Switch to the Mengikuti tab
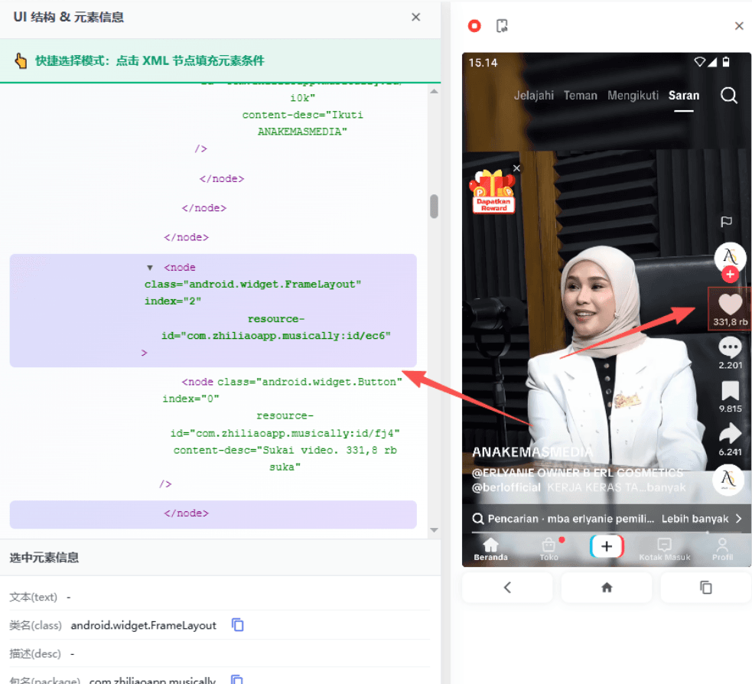Image resolution: width=752 pixels, height=684 pixels. 633,96
